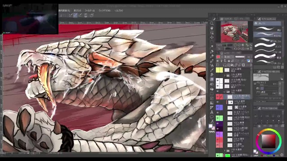Image resolution: width=287 pixels, height=161 pixels.
Task: Click the delete layer trash icon
Action: point(251,65)
